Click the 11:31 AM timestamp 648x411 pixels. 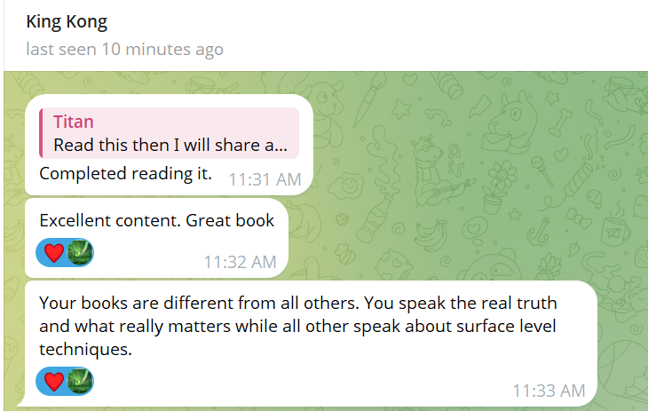click(x=265, y=179)
